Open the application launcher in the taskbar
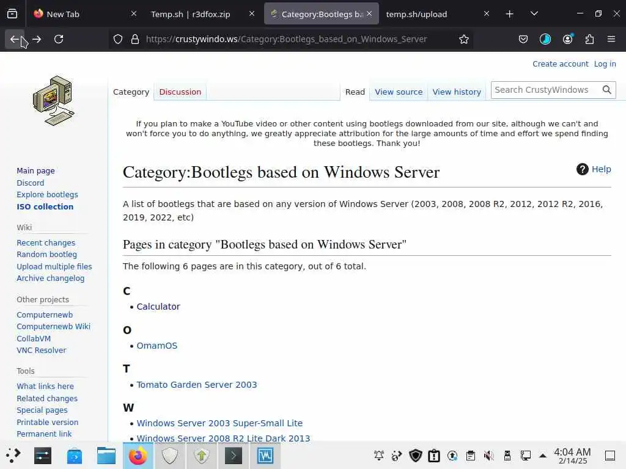This screenshot has height=469, width=626. 13,456
